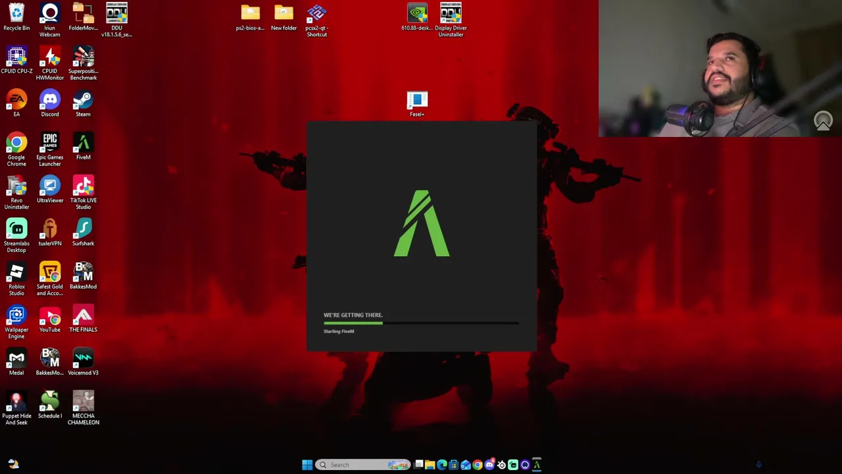The height and width of the screenshot is (474, 842).
Task: Select the Fasel+ desktop shortcut
Action: (417, 104)
